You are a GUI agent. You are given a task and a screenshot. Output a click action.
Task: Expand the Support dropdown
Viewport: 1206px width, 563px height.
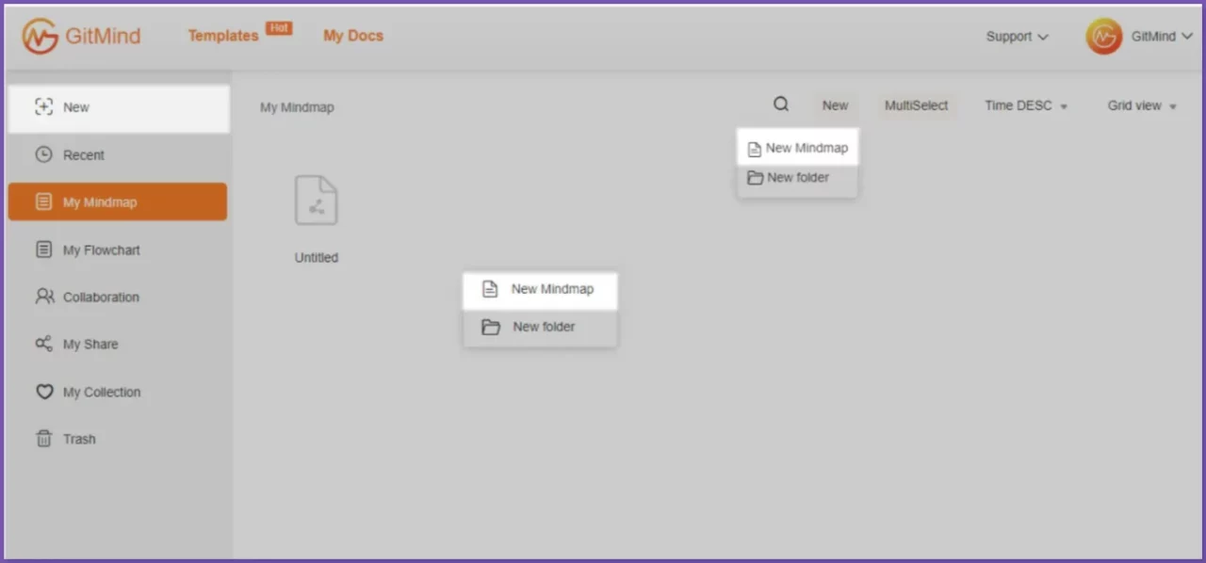click(x=1017, y=37)
